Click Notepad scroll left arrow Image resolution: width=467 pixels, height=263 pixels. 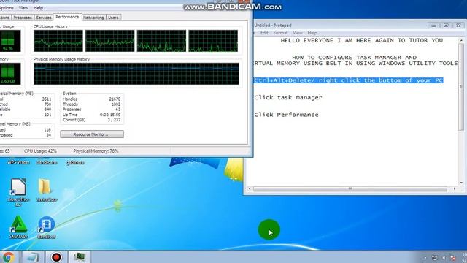[250, 188]
